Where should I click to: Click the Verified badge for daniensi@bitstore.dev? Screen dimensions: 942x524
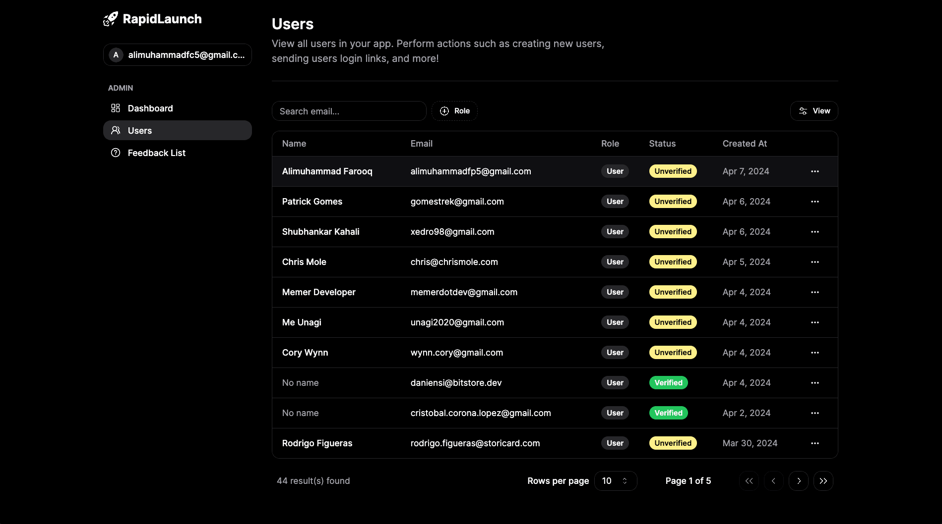668,382
